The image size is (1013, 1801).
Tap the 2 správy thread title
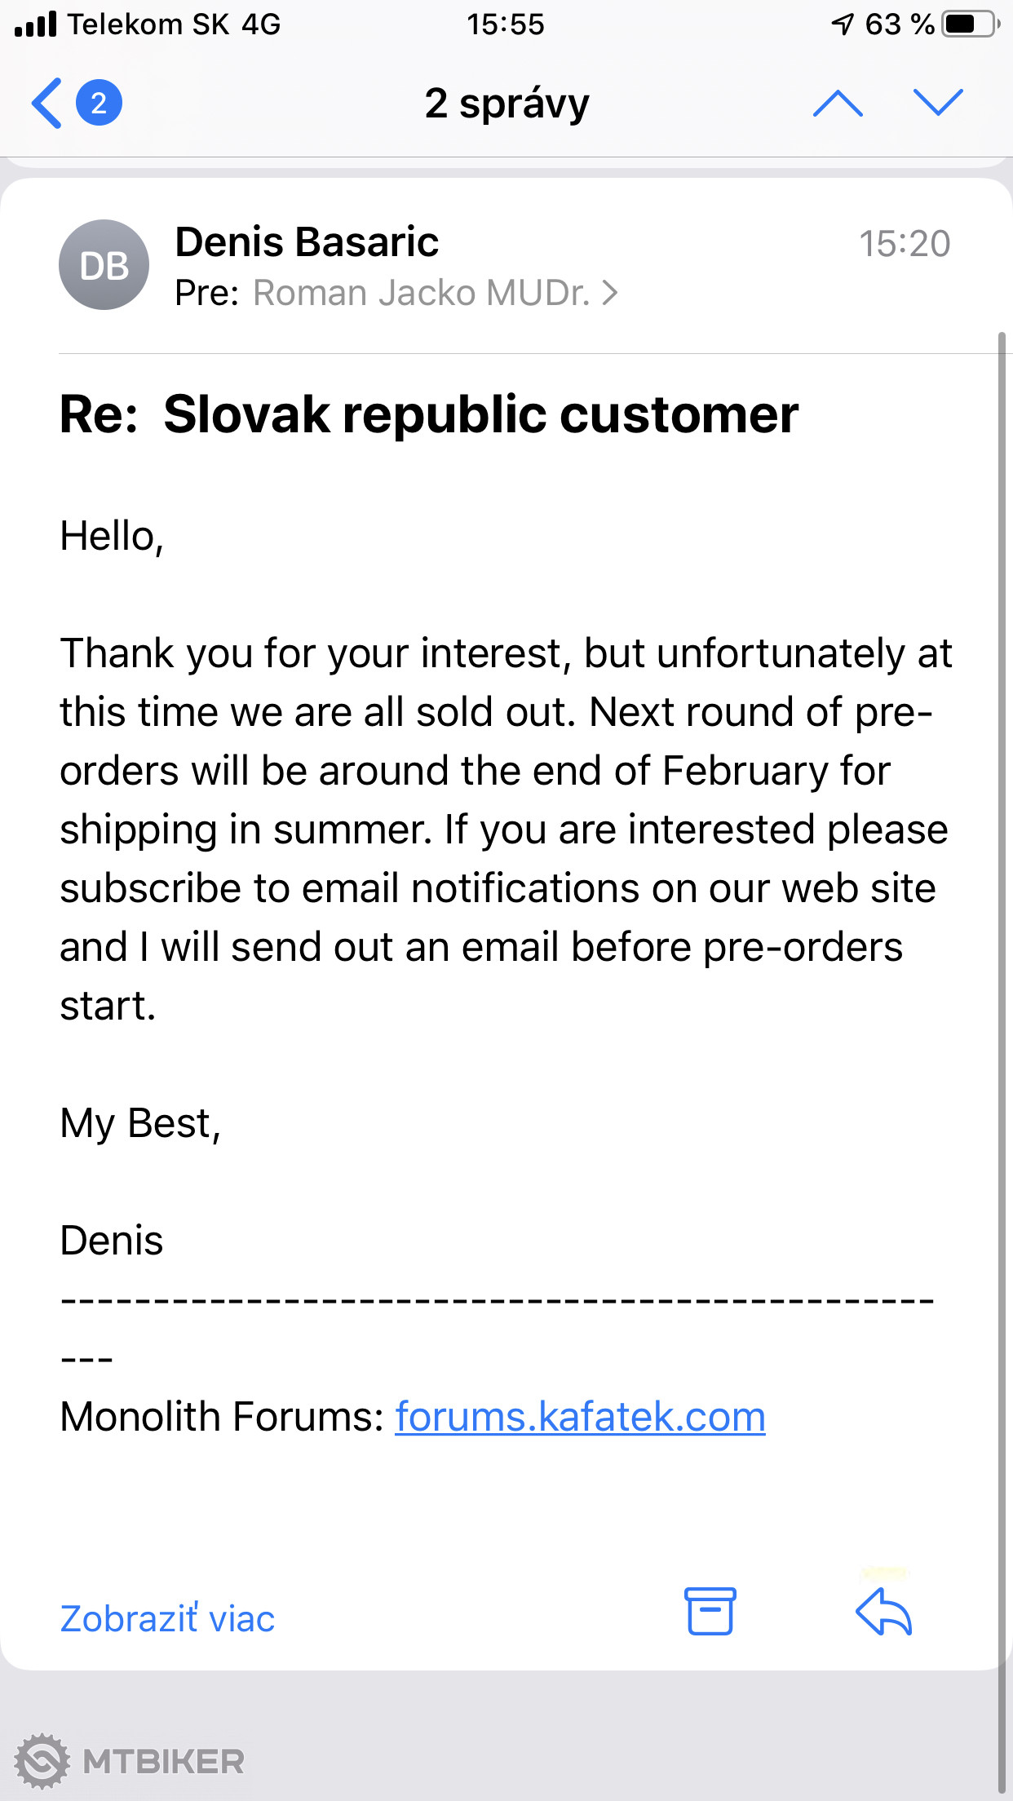tap(506, 104)
